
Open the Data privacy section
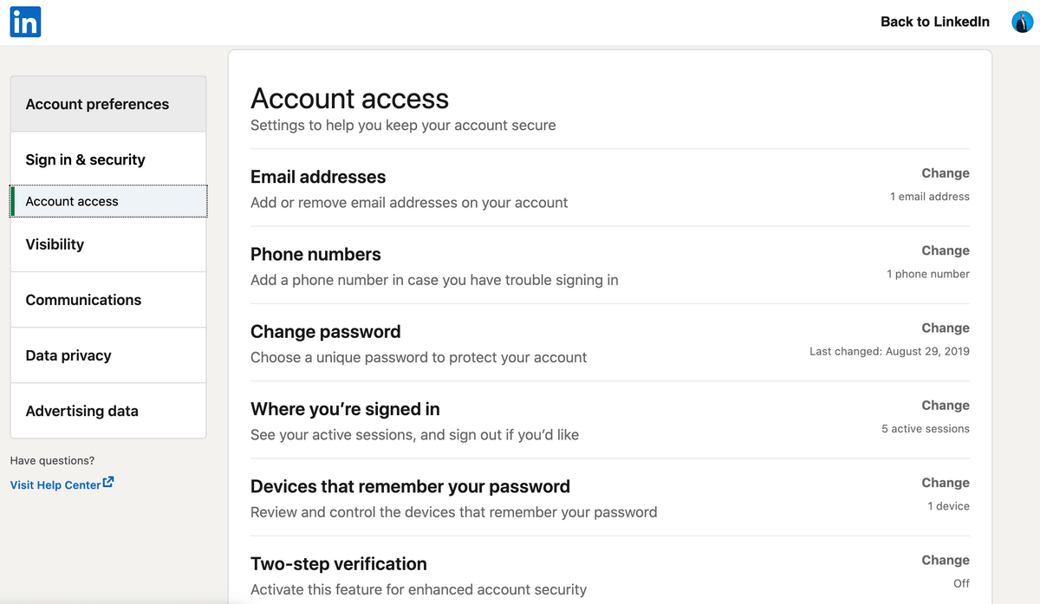(x=108, y=355)
